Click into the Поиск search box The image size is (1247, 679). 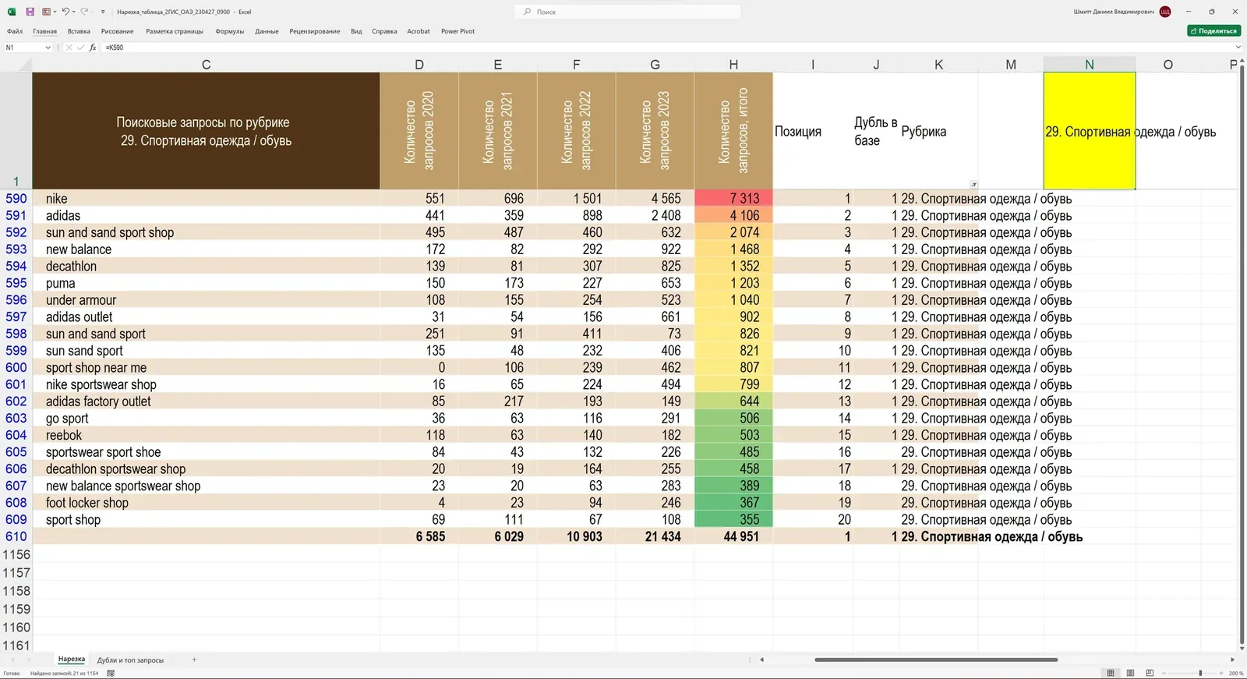coord(627,12)
